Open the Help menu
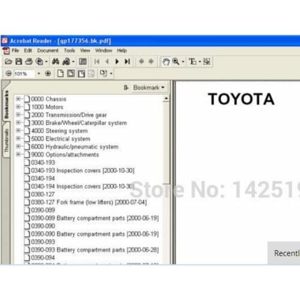Screen dimensions: 300x300 pos(122,50)
